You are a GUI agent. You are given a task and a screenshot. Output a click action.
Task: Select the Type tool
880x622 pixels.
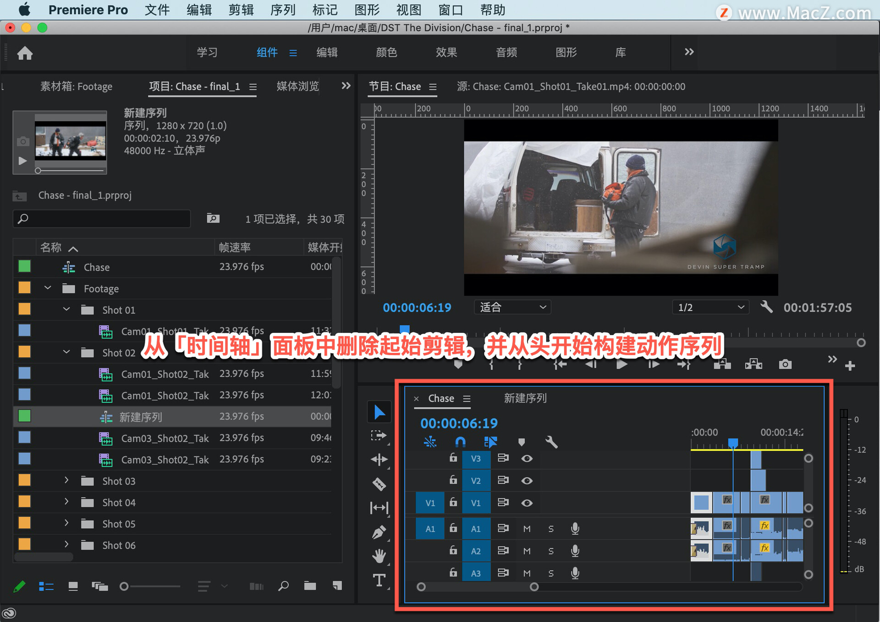[379, 580]
